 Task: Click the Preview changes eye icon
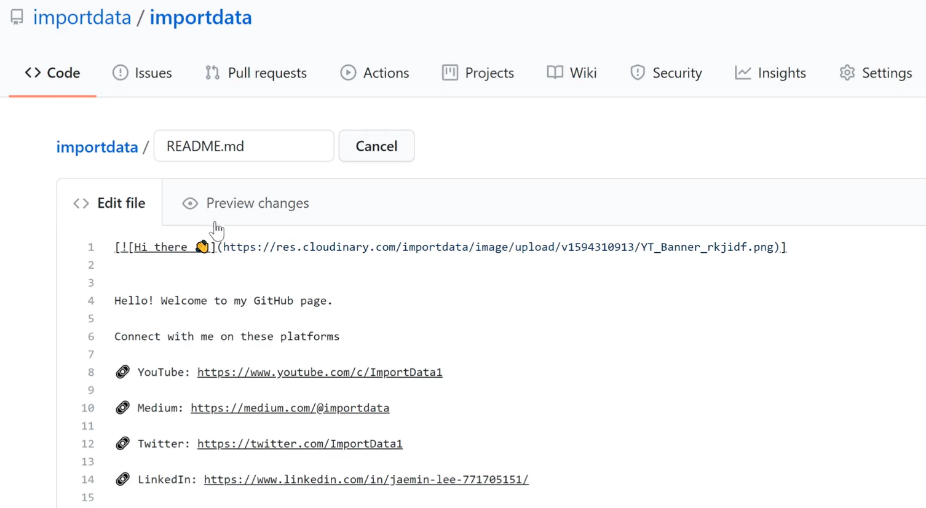pyautogui.click(x=190, y=204)
